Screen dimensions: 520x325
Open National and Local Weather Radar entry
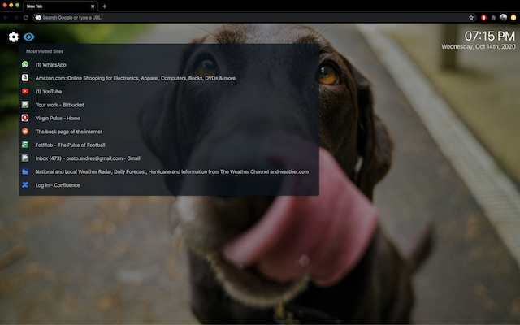pyautogui.click(x=171, y=171)
